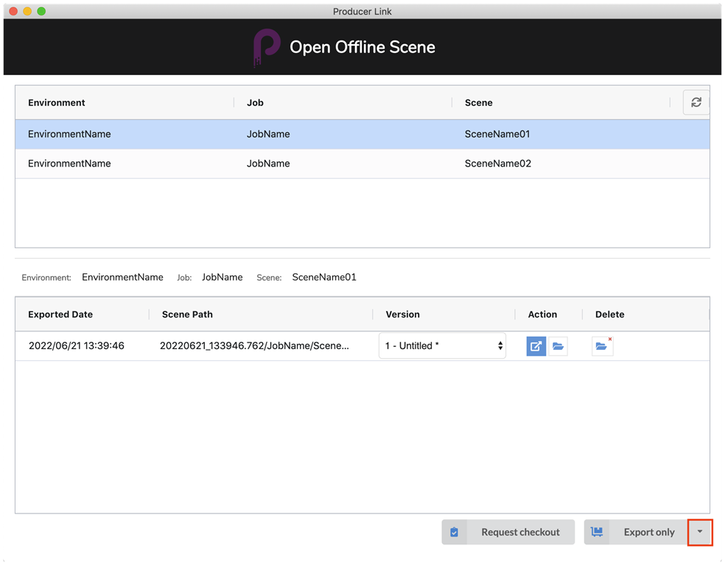
Task: Select the SceneName01 row
Action: (361, 134)
